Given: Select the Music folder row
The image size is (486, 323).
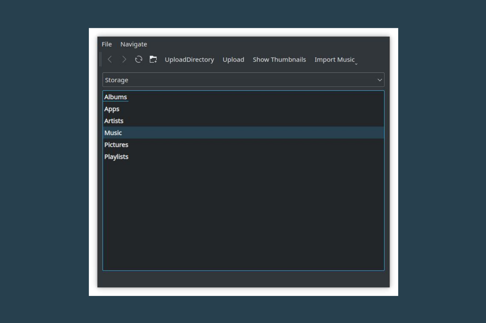Looking at the screenshot, I should tap(244, 133).
